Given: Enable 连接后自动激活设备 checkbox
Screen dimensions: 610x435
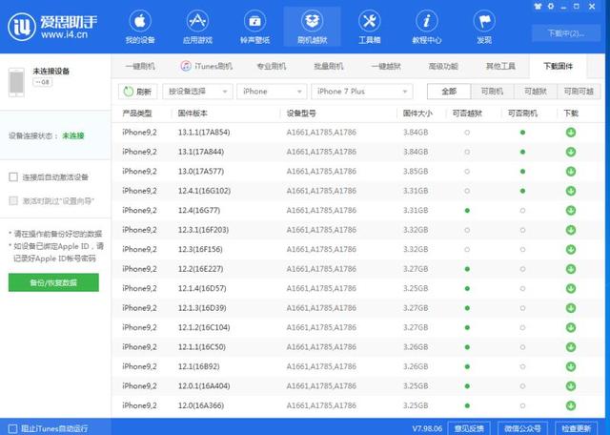Looking at the screenshot, I should [x=12, y=177].
